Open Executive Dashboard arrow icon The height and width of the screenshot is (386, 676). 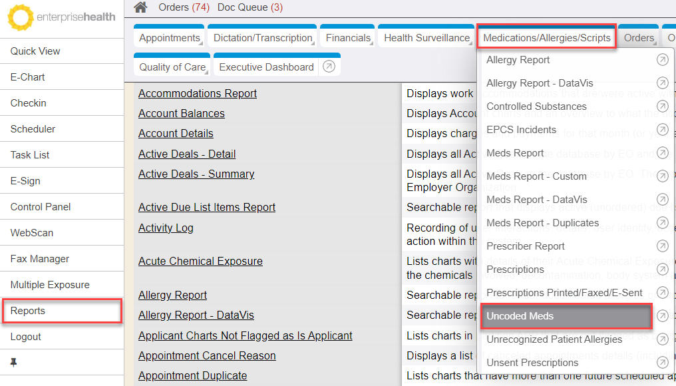point(329,67)
